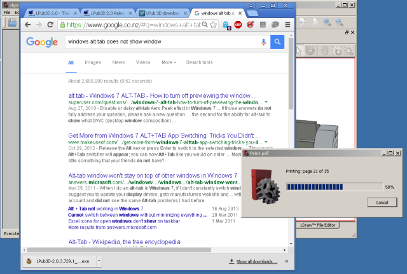Screen dimensions: 407x274
Task: Click the Chrome back arrow
Action: click(x=28, y=24)
